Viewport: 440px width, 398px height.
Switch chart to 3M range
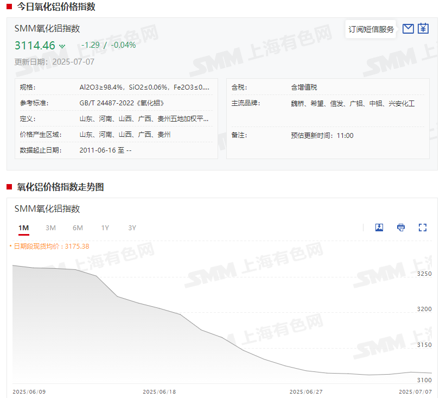pyautogui.click(x=50, y=228)
